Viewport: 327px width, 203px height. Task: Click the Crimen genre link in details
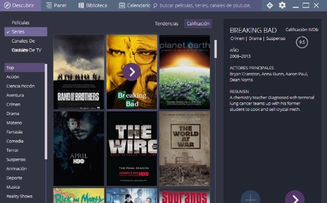237,39
